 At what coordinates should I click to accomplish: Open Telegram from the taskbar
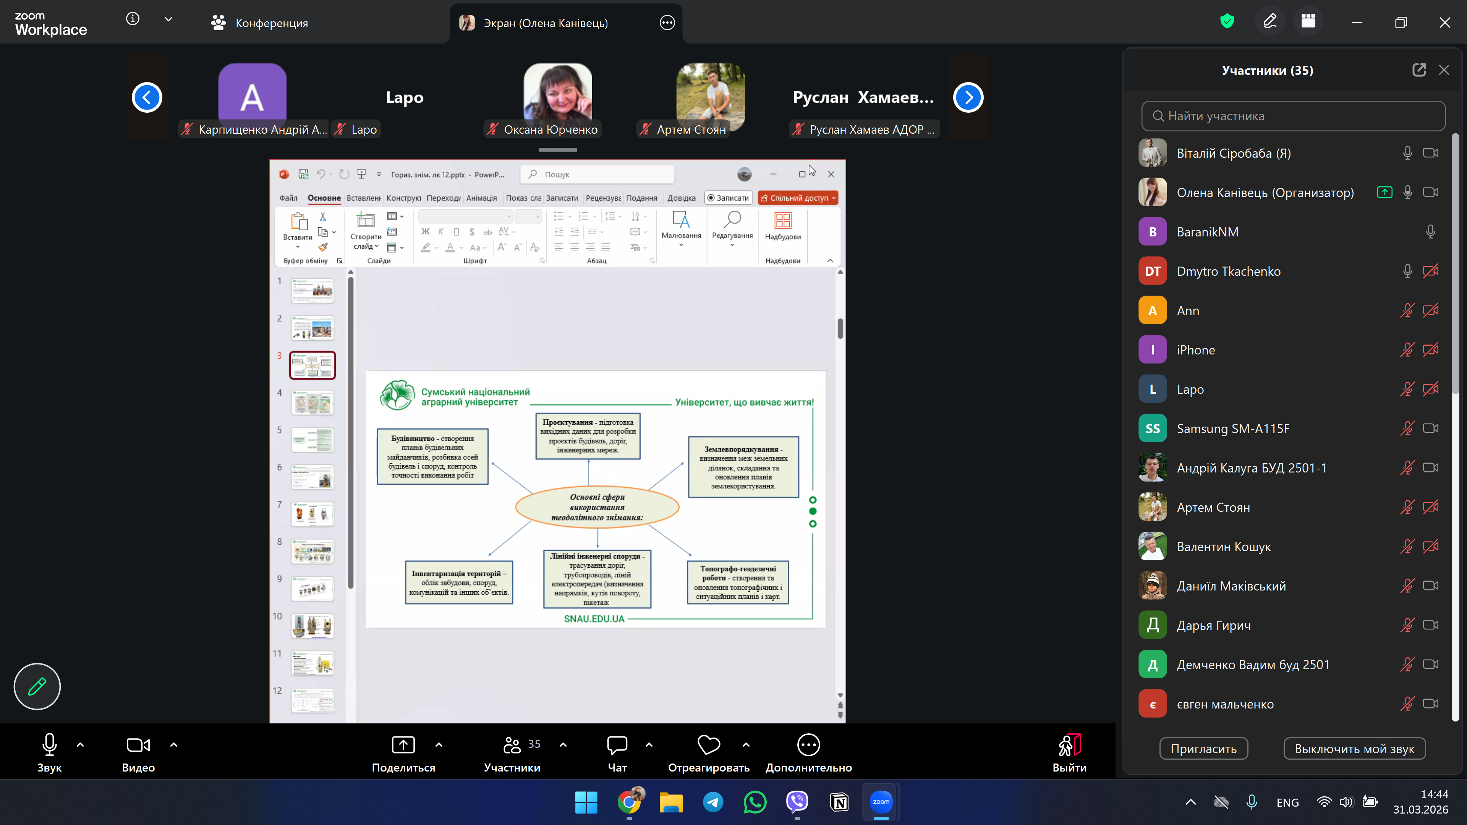[x=713, y=802]
